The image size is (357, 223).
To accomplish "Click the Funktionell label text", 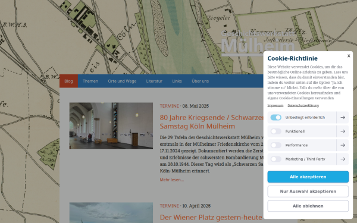I will [295, 131].
